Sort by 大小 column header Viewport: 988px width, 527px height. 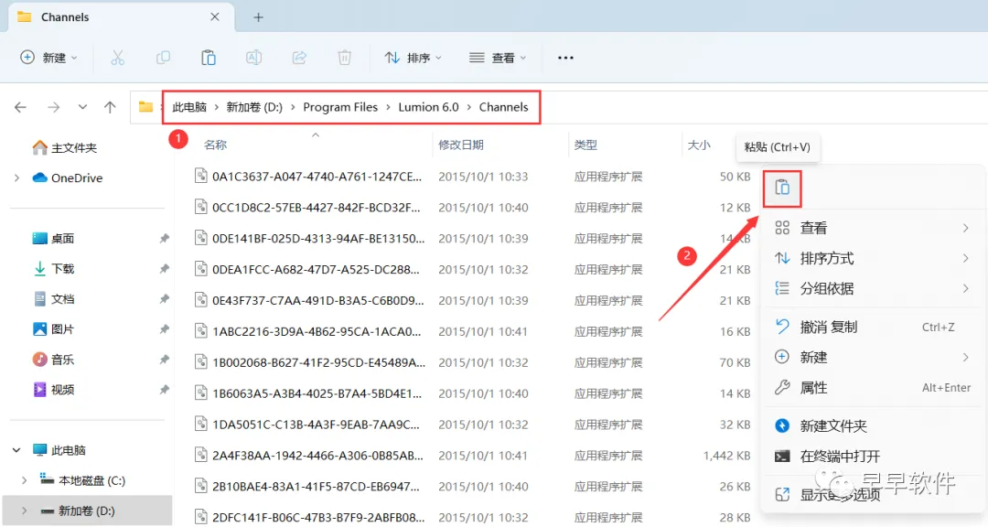699,145
